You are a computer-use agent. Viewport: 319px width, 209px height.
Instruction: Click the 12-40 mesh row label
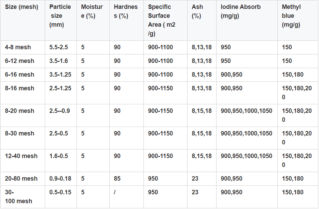click(21, 156)
